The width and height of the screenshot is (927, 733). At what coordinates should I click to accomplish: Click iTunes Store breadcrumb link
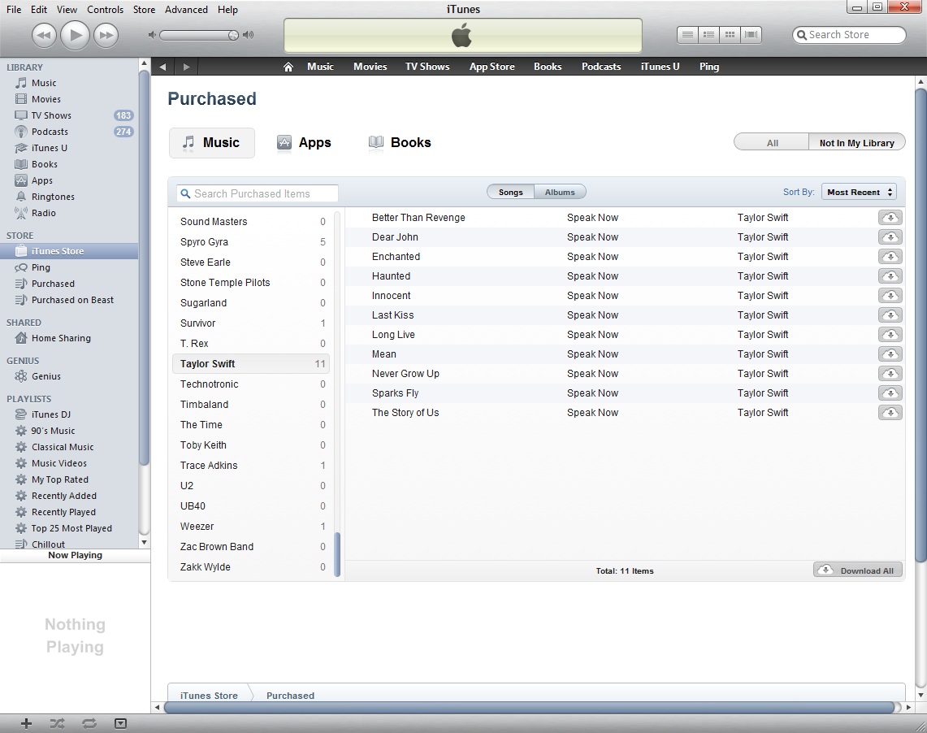tap(209, 695)
